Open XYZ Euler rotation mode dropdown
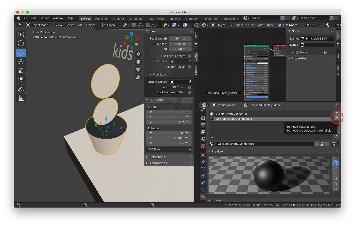This screenshot has height=226, width=355. pyautogui.click(x=169, y=150)
